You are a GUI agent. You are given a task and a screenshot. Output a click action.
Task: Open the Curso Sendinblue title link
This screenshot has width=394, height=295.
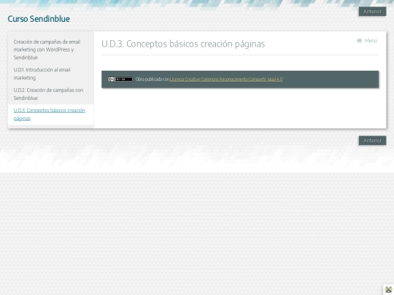pos(39,19)
